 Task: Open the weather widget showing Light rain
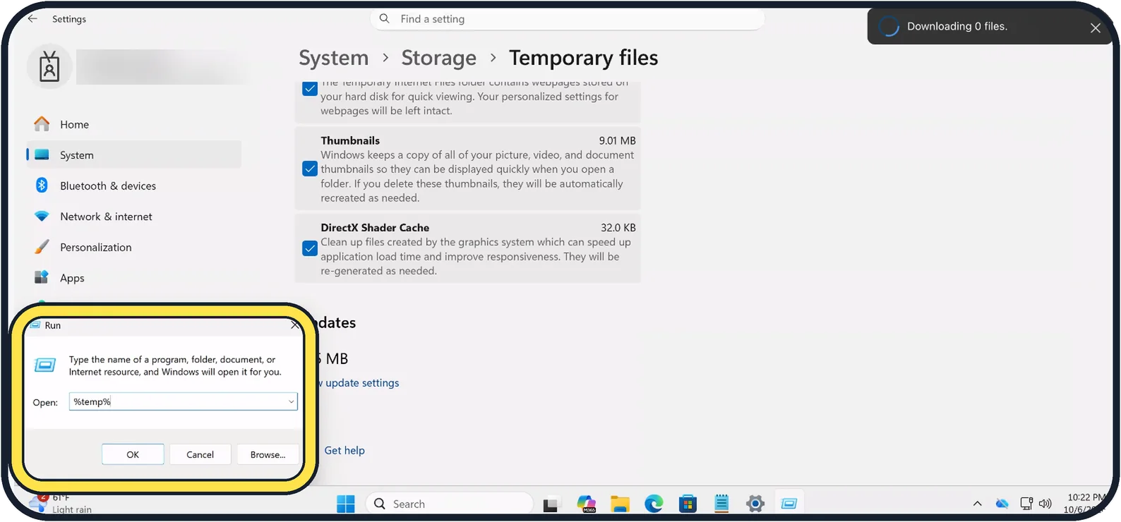coord(61,504)
